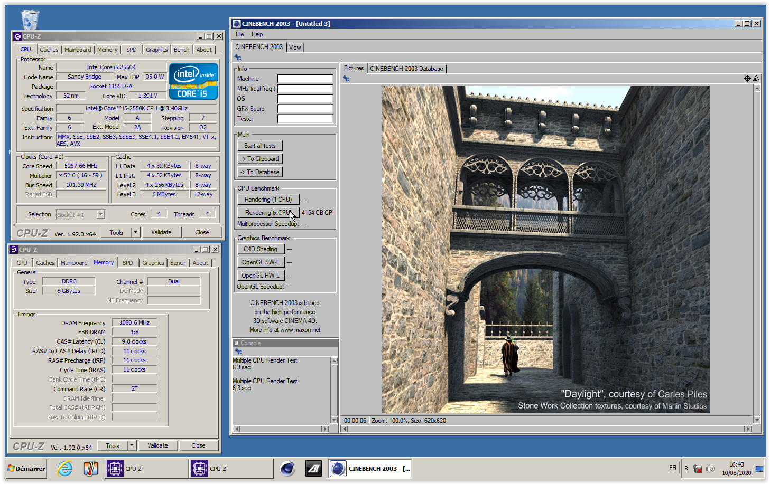The width and height of the screenshot is (770, 484).
Task: Open Tools dropdown arrow in the Memory-tab CPU-Z window
Action: click(x=132, y=445)
